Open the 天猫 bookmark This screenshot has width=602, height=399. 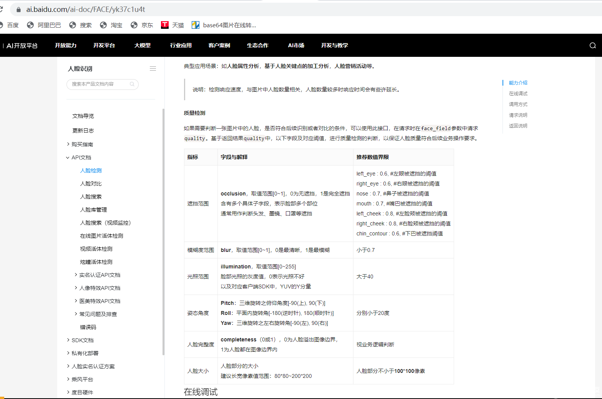[172, 25]
